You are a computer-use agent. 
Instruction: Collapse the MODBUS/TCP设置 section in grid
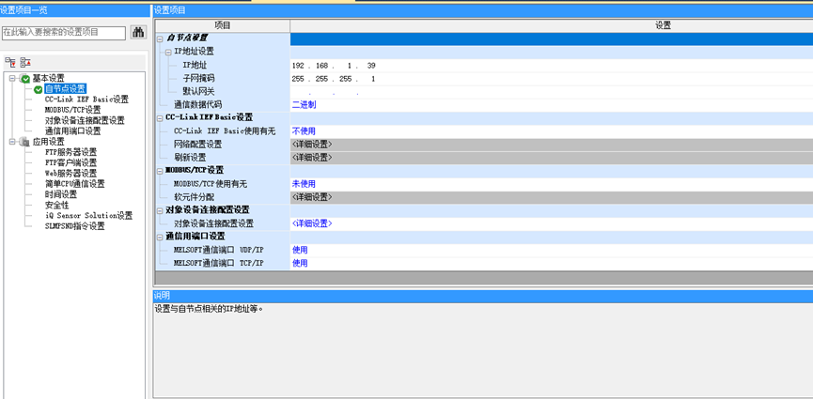[x=159, y=170]
